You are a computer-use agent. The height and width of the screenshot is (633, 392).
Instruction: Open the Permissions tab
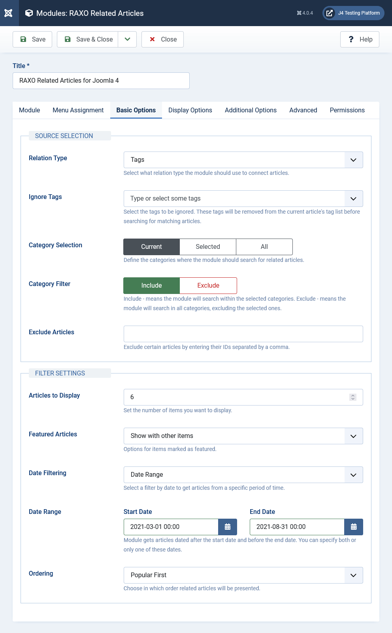point(347,110)
